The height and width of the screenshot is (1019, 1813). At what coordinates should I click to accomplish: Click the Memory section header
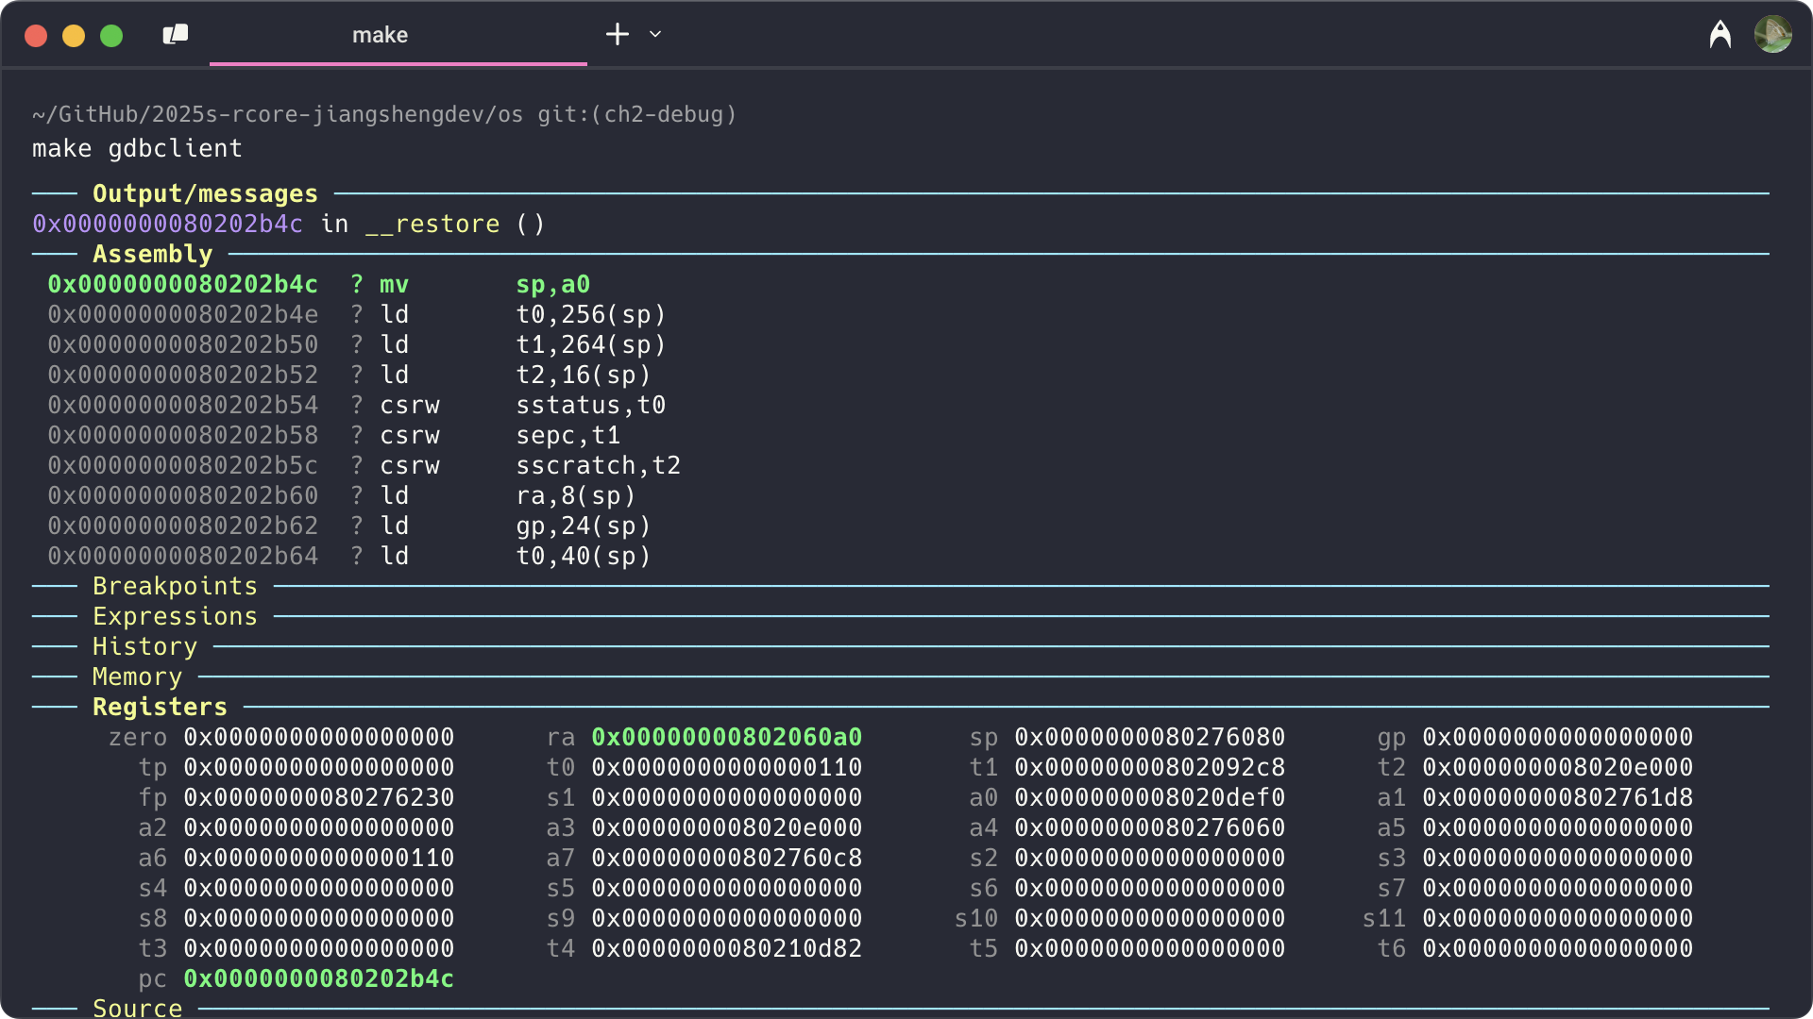pos(137,677)
